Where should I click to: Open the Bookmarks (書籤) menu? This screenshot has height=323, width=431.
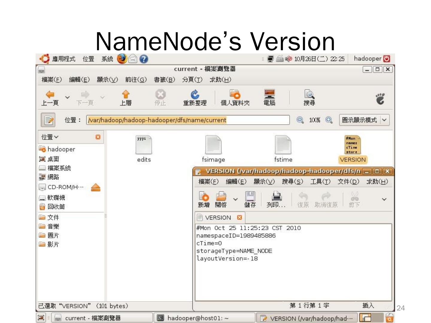coord(164,80)
